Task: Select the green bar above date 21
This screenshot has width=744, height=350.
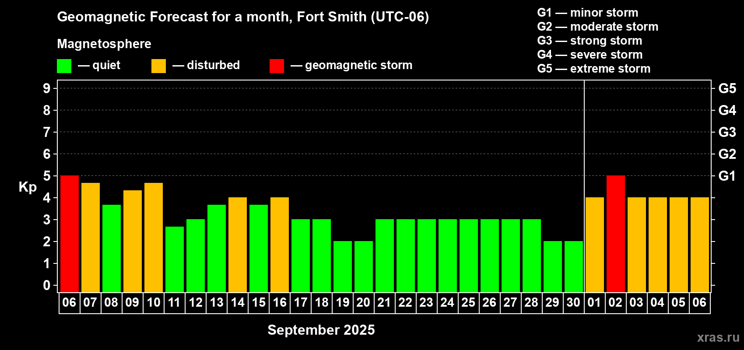Action: click(385, 256)
